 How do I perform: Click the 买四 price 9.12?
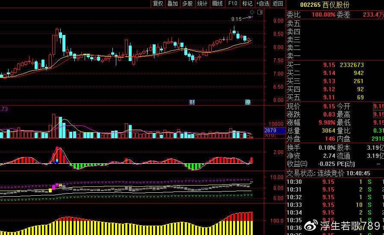(x=329, y=89)
